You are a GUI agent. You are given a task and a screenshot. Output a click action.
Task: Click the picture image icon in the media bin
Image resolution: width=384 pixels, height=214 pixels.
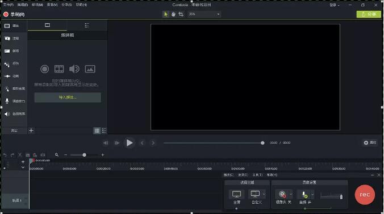tap(90, 69)
